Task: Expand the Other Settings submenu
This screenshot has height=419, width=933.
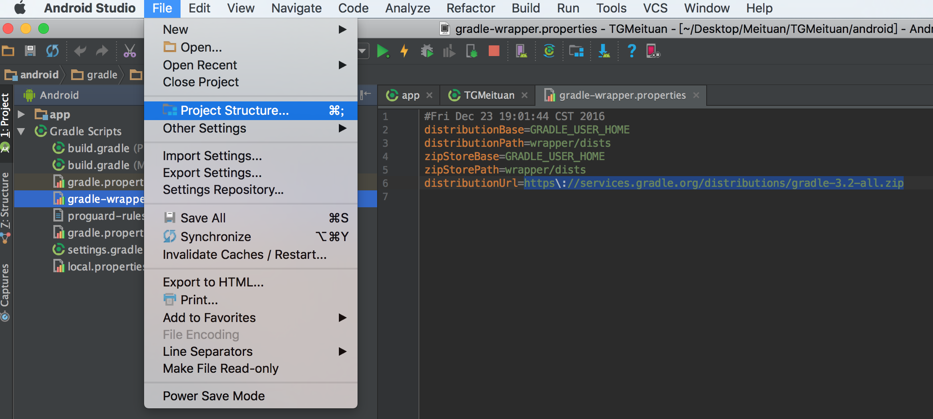Action: click(x=251, y=128)
